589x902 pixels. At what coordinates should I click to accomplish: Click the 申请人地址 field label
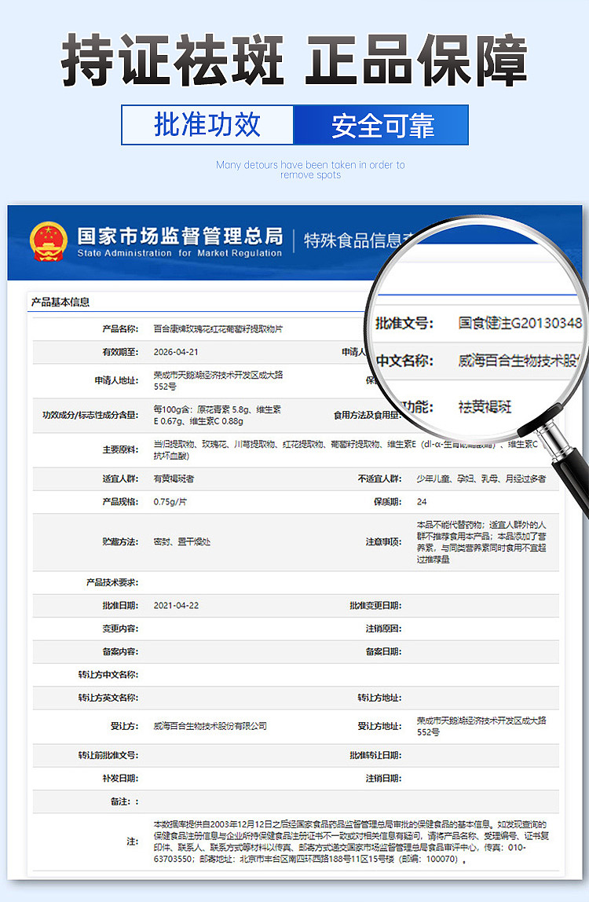[x=116, y=381]
